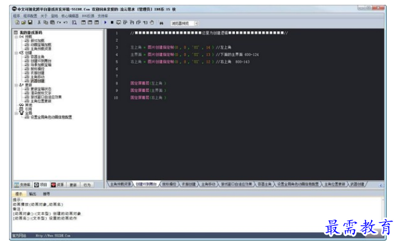Open the 关于 menu
Image resolution: width=398 pixels, height=246 pixels.
44,16
